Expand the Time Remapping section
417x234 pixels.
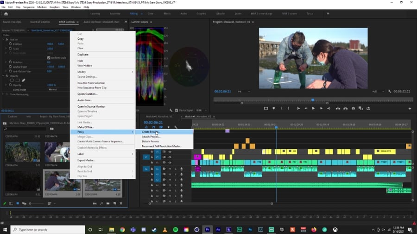pyautogui.click(x=3, y=94)
